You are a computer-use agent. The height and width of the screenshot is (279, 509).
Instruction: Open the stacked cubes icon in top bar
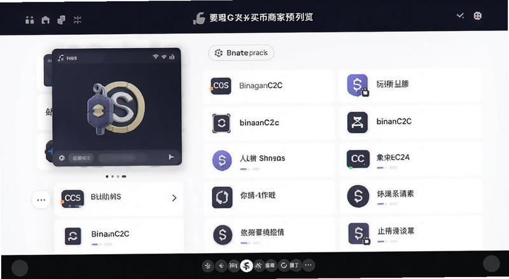coord(61,20)
